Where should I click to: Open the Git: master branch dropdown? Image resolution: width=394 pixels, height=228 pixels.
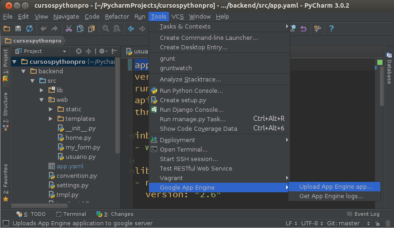click(x=349, y=223)
